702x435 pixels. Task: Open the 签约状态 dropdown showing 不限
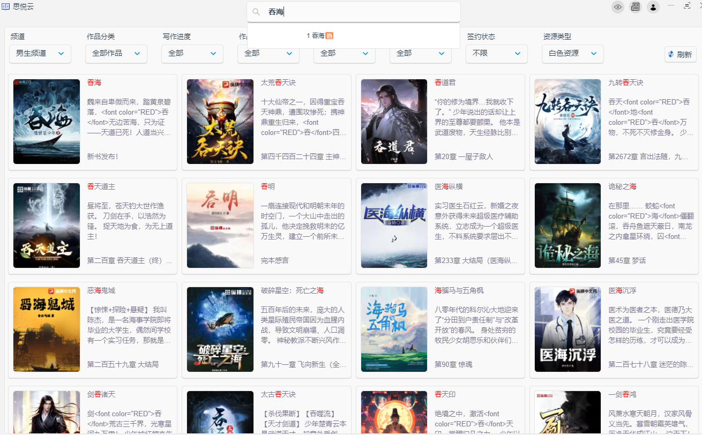click(497, 54)
